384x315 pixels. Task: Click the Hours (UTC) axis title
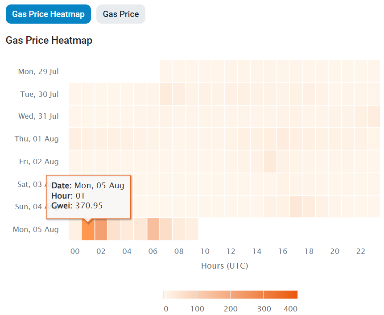coord(224,265)
